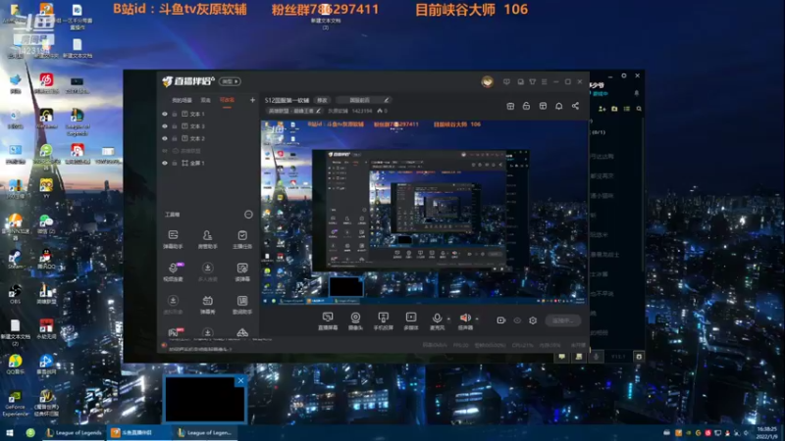785x441 pixels.
Task: Add a 多媒体 media source
Action: (x=411, y=321)
